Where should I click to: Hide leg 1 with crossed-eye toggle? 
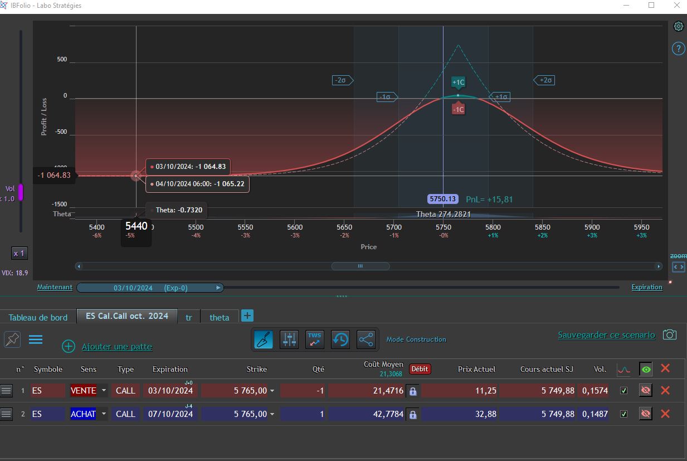pos(646,391)
